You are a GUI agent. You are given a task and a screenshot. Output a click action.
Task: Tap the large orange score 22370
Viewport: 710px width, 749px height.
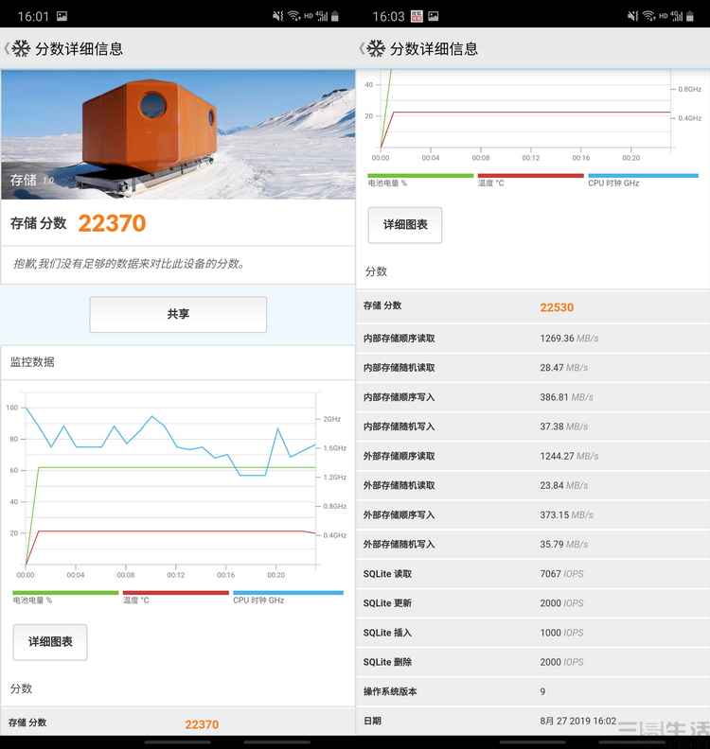click(x=112, y=223)
